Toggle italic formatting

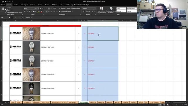tap(27, 11)
